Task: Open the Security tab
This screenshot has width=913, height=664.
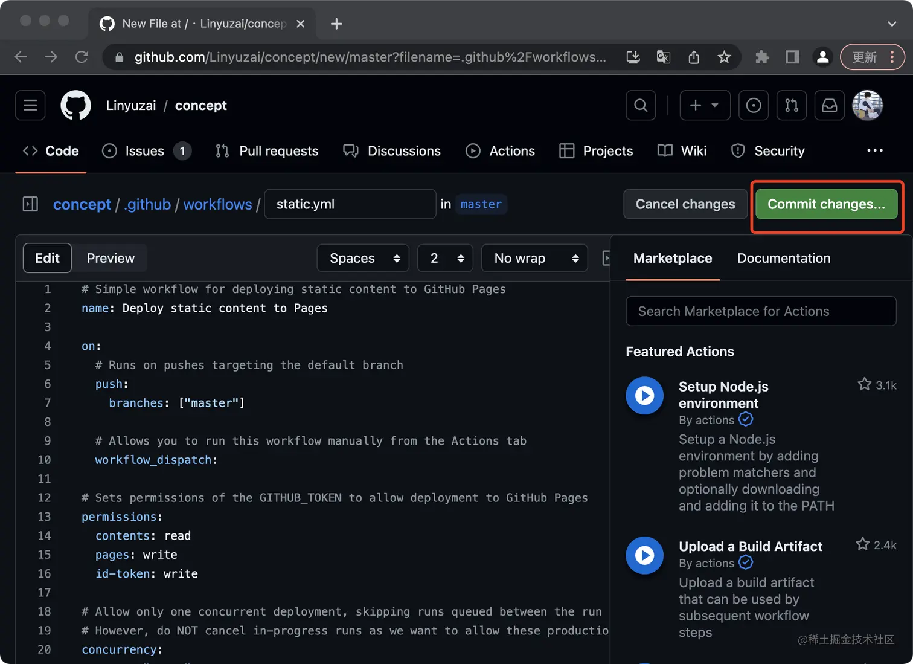Action: [x=767, y=150]
